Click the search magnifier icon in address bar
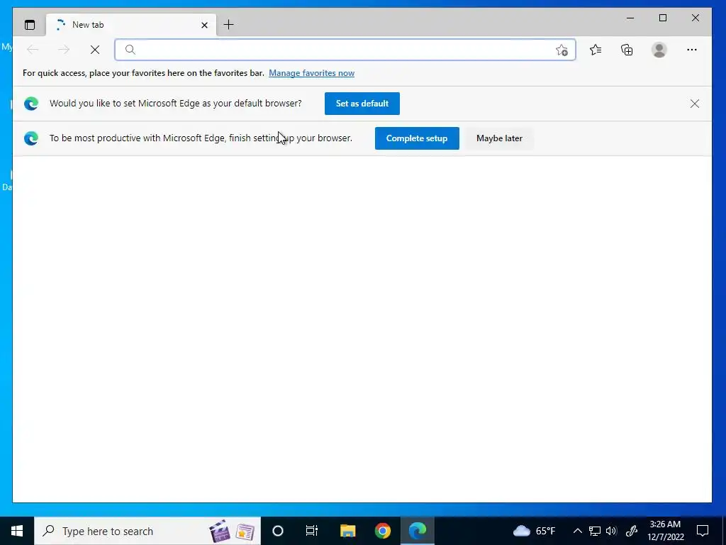 coord(130,50)
